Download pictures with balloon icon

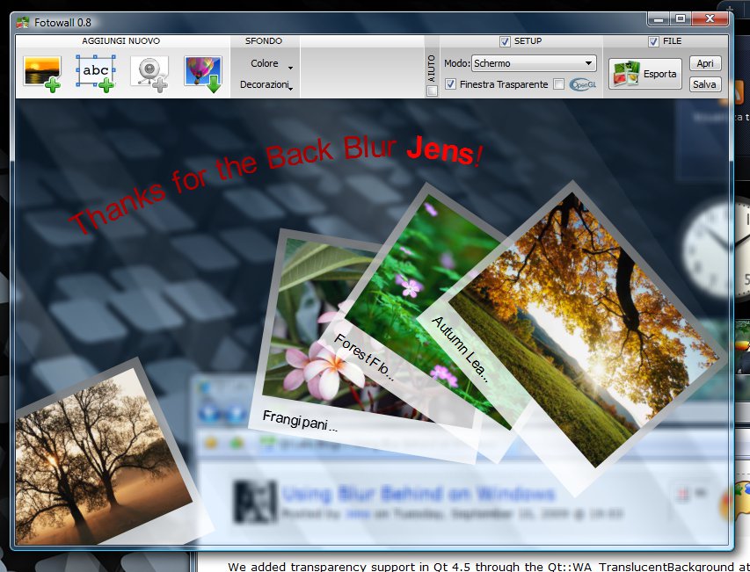tap(203, 73)
